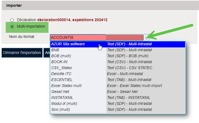Choose BOOK-IN format option
This screenshot has height=123, width=199.
click(118, 62)
